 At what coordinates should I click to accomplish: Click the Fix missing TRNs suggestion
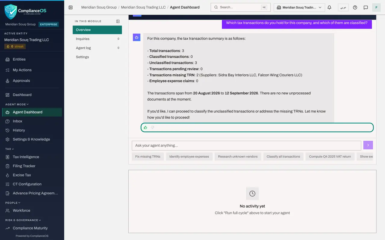click(148, 156)
